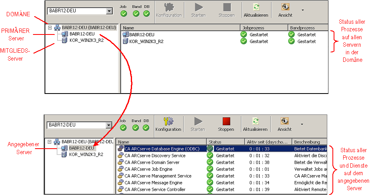Click Gestartet status of Message Engine
The height and width of the screenshot is (195, 371).
(x=225, y=183)
